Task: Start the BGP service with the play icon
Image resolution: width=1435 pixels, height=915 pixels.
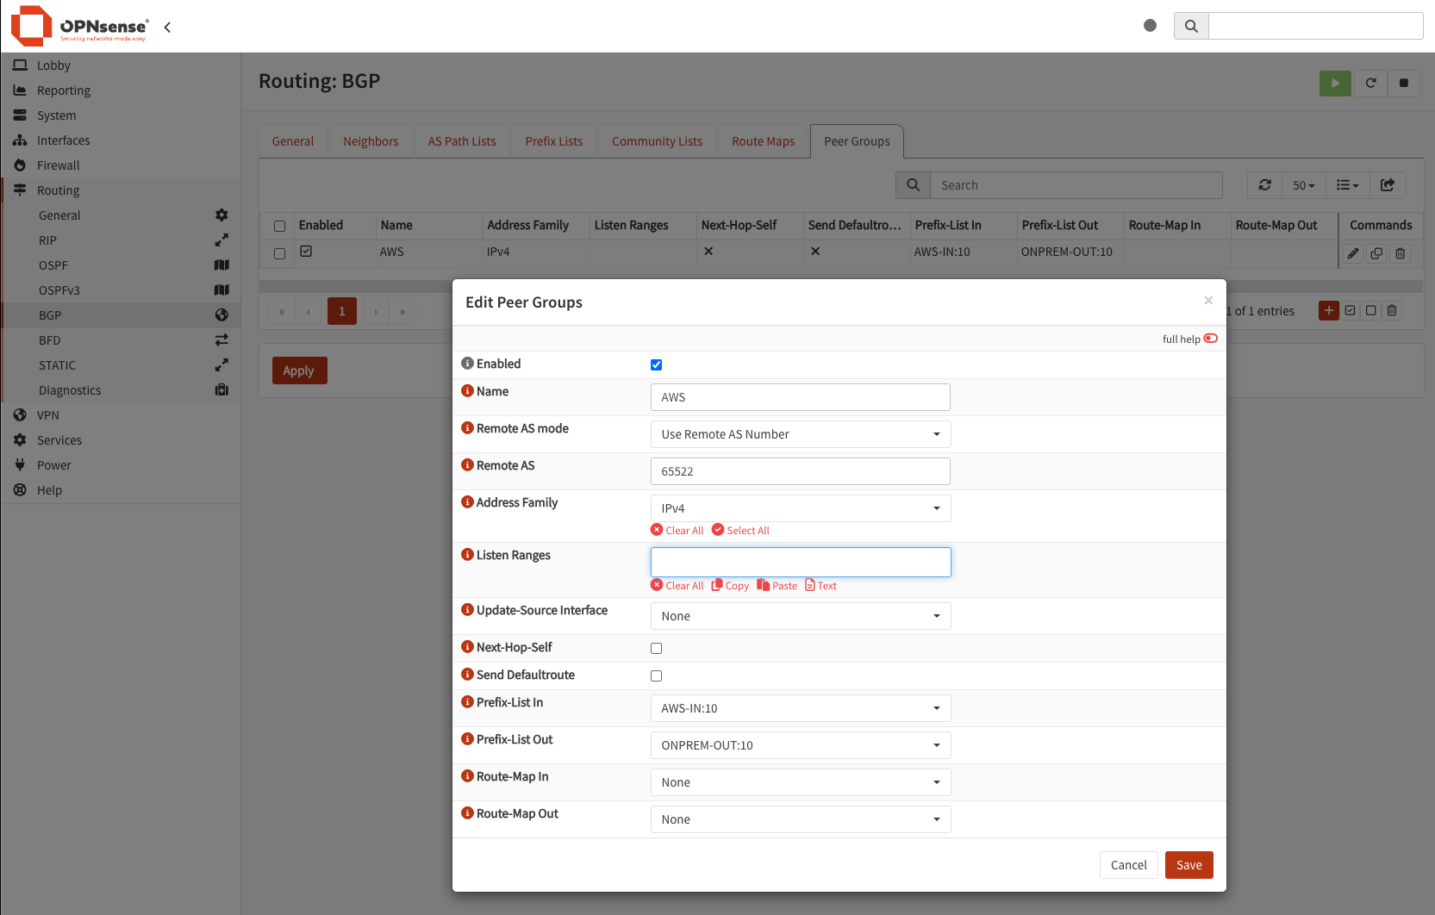Action: (1335, 84)
